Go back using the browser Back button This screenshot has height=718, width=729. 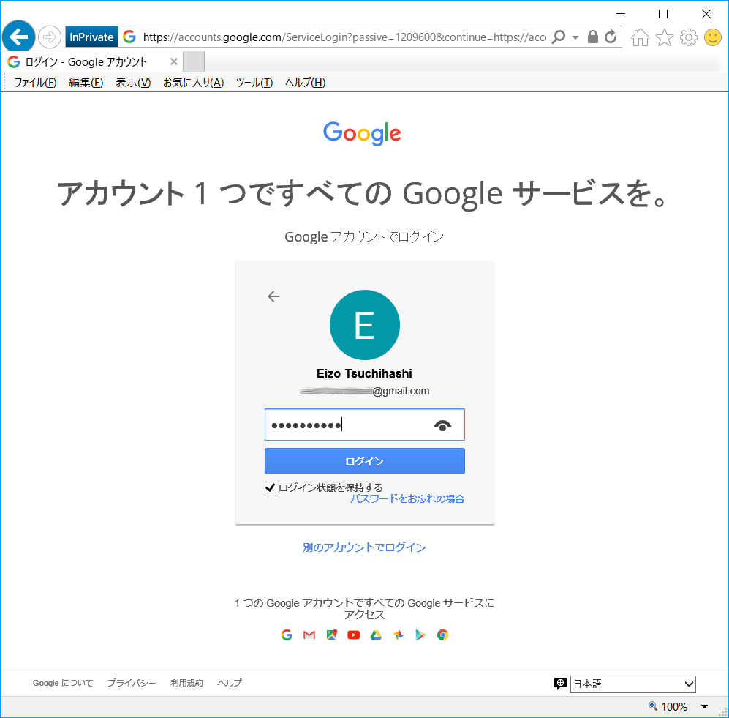pos(18,37)
